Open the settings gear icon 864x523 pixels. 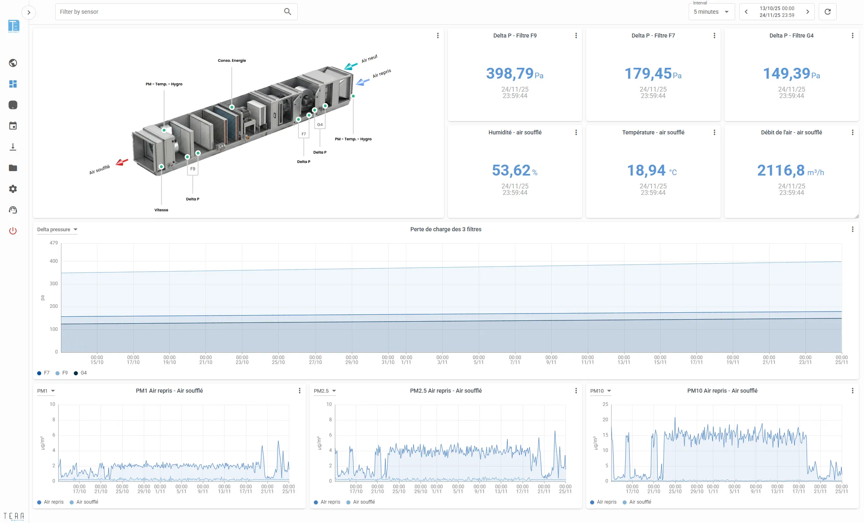pos(13,189)
